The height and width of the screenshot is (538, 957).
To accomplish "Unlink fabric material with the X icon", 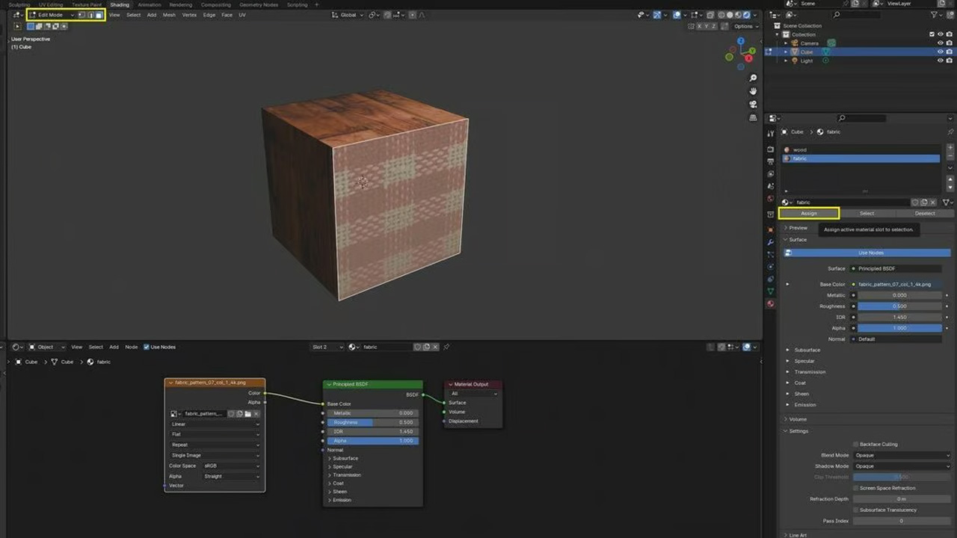I will [934, 202].
